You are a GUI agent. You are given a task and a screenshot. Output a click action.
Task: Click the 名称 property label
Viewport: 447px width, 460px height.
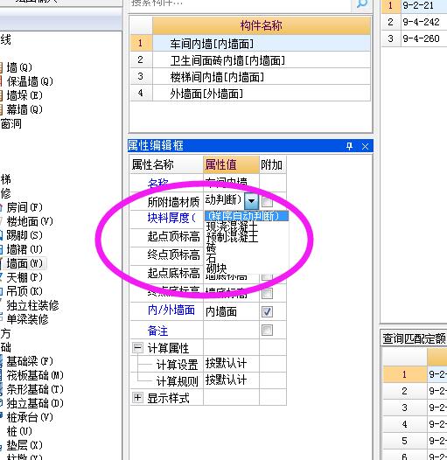tap(158, 183)
